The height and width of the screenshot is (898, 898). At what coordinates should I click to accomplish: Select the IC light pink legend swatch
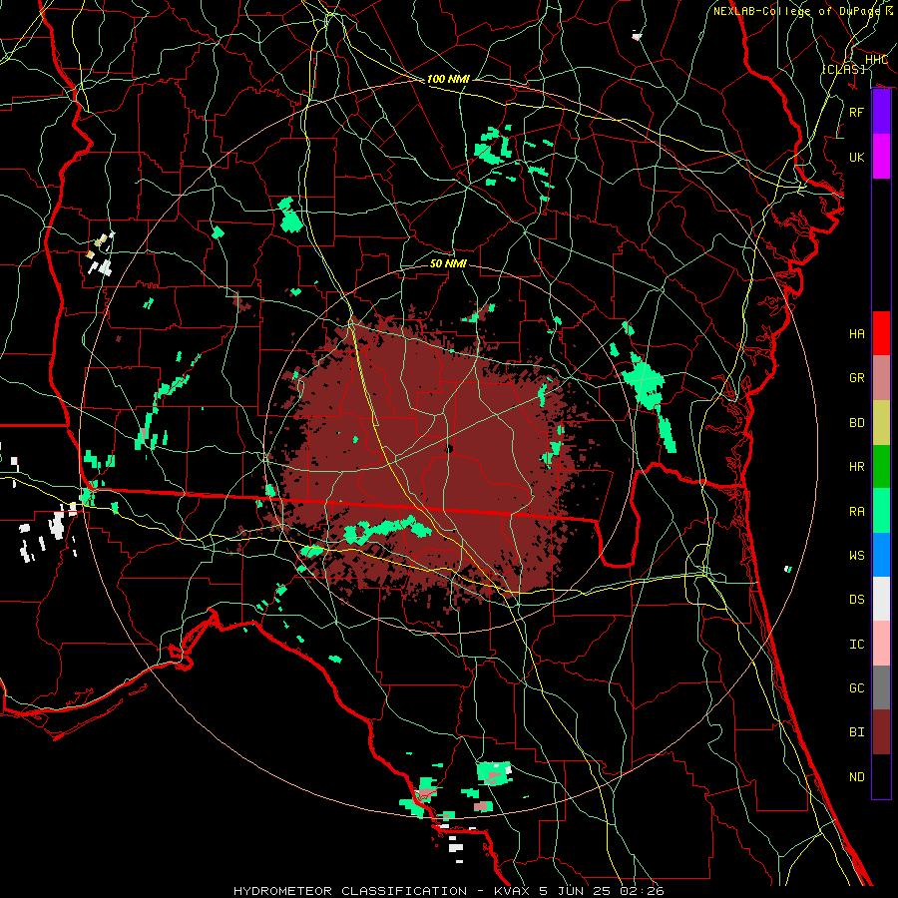point(881,644)
